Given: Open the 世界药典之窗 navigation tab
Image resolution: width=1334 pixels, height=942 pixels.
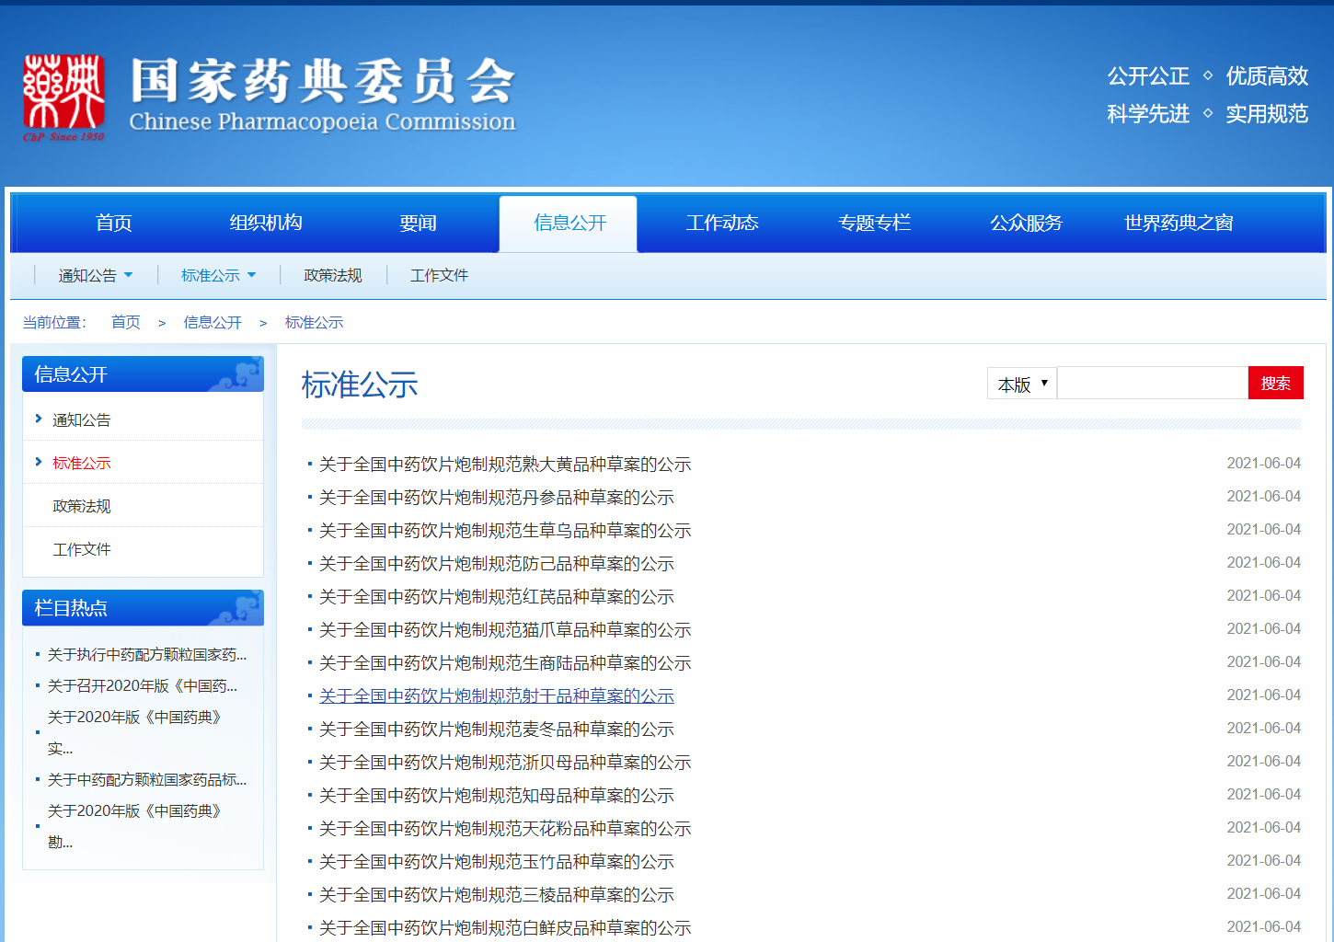Looking at the screenshot, I should pyautogui.click(x=1179, y=223).
